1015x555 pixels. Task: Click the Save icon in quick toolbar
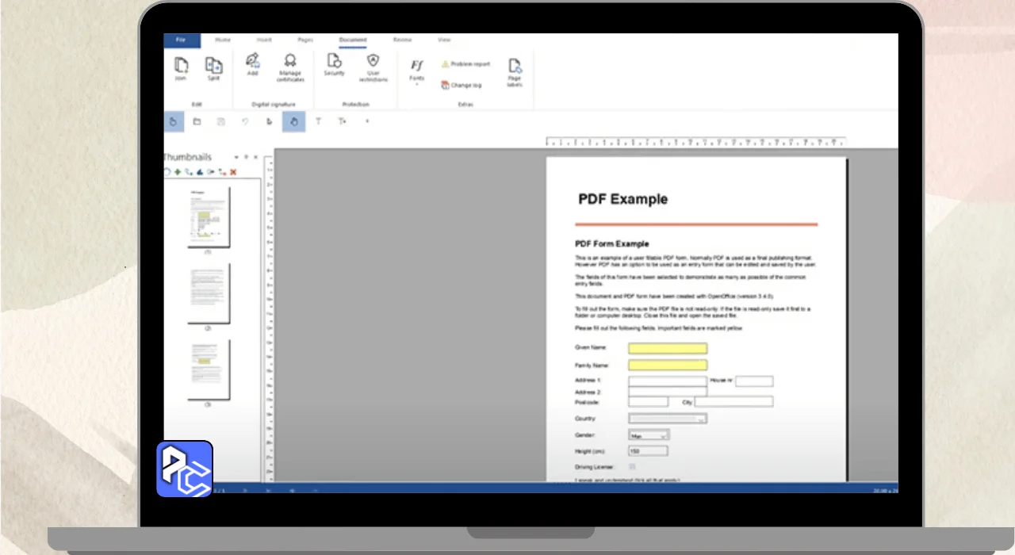point(221,121)
